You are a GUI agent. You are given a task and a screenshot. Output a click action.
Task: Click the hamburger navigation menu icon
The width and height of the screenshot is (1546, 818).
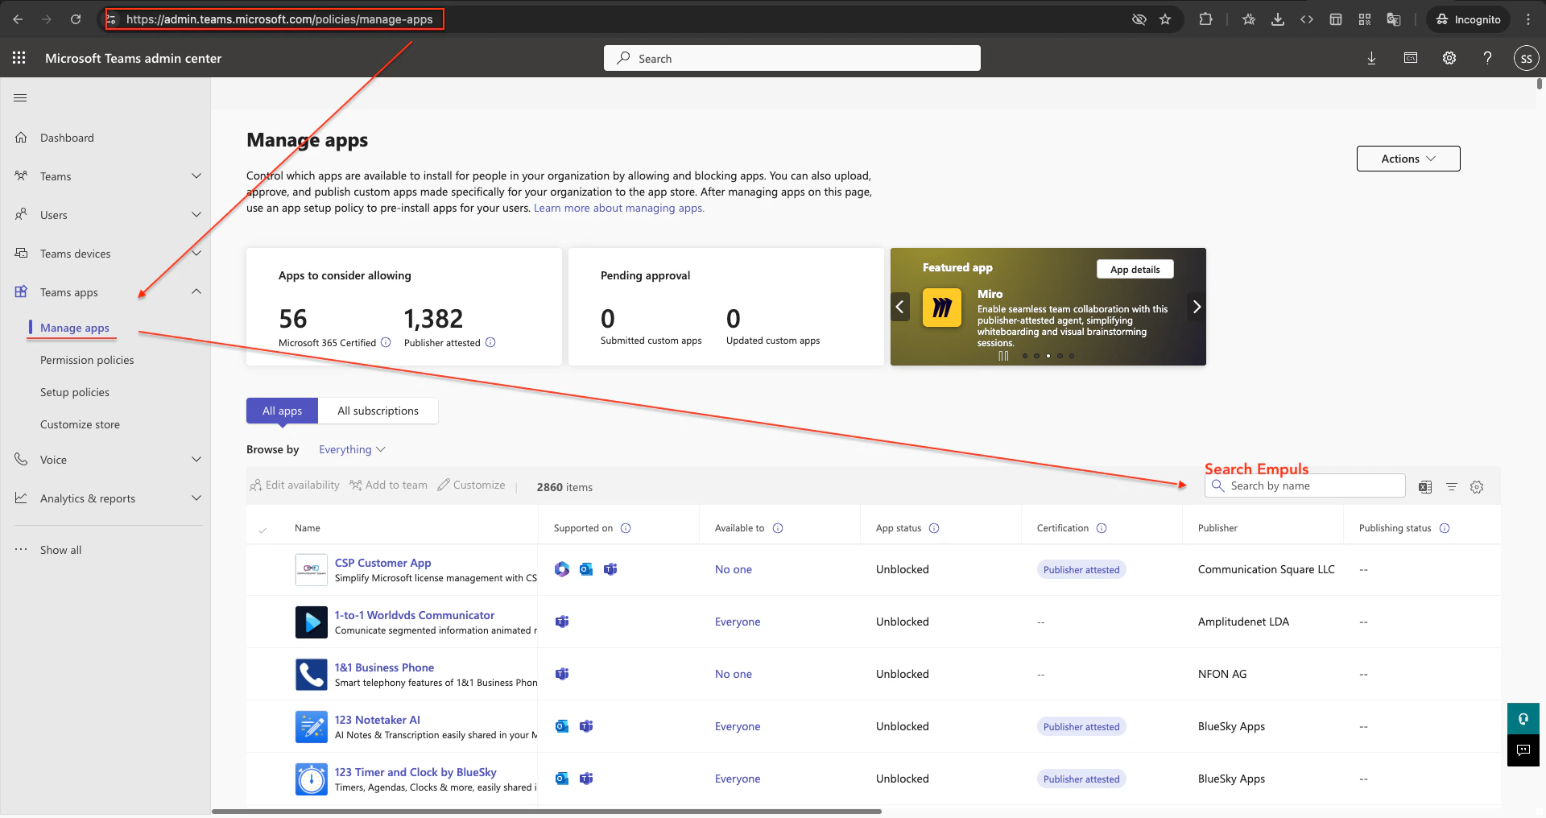(x=20, y=98)
